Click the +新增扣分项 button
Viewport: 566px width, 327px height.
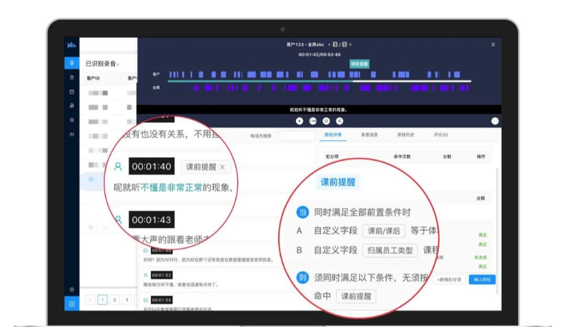click(449, 280)
